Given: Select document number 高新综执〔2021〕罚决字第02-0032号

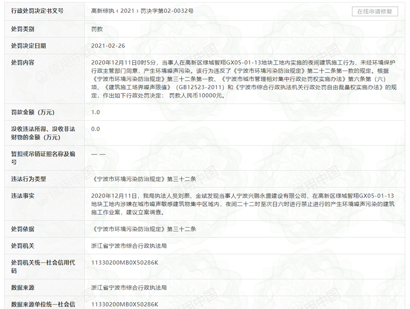Looking at the screenshot, I should [142, 11].
